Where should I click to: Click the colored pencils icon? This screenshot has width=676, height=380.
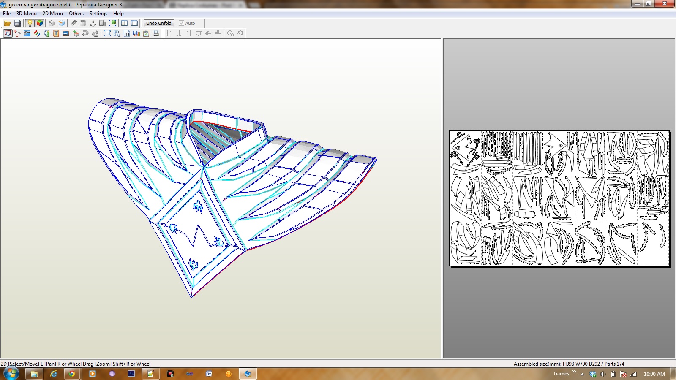click(x=37, y=33)
